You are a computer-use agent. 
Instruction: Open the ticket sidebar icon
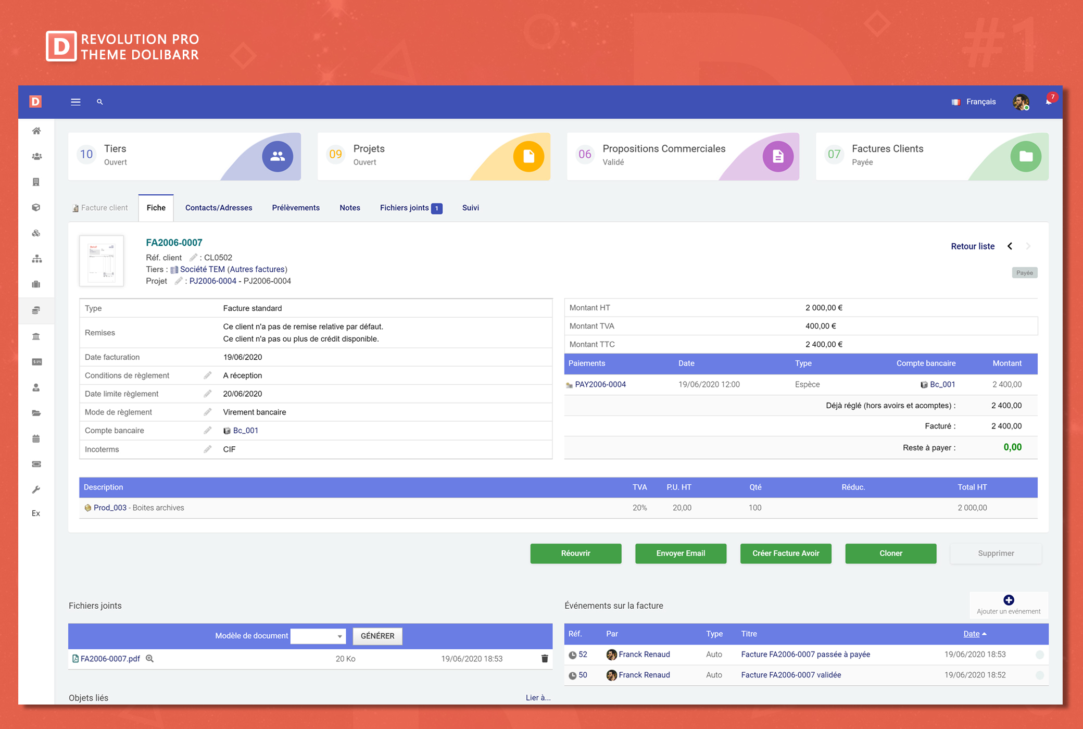pos(36,464)
